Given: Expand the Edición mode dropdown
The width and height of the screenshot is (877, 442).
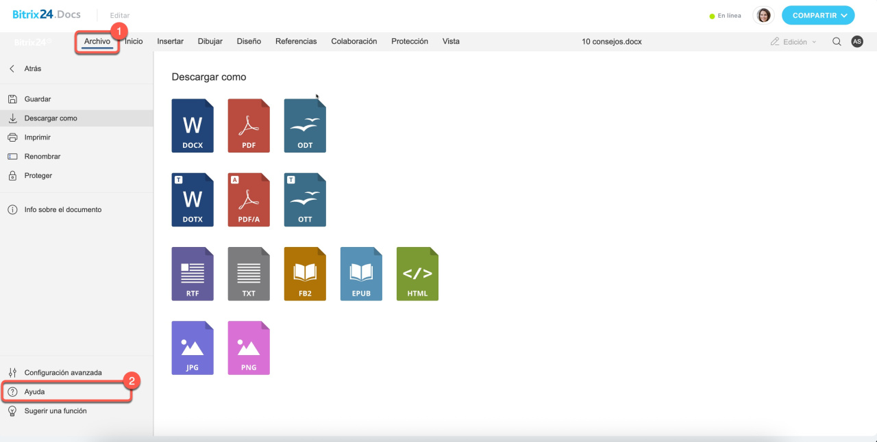Looking at the screenshot, I should coord(793,42).
